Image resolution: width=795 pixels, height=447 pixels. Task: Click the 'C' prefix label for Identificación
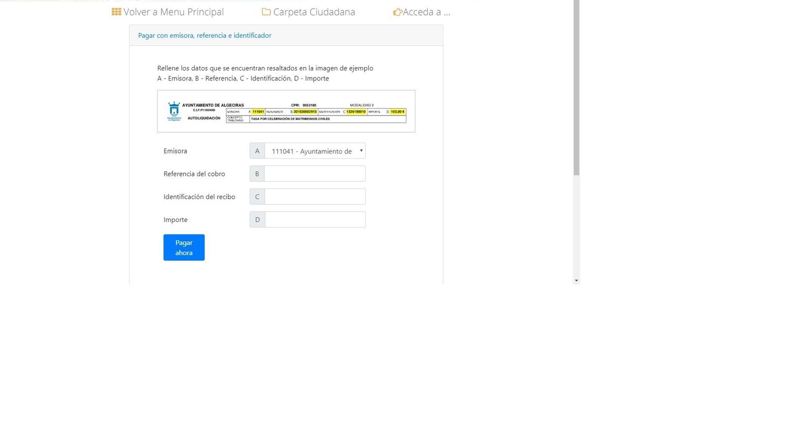tap(257, 197)
